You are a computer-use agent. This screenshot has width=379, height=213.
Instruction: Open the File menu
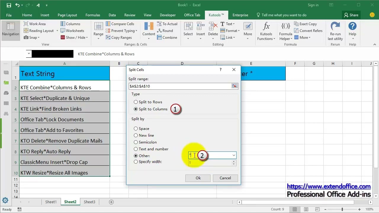(x=9, y=15)
